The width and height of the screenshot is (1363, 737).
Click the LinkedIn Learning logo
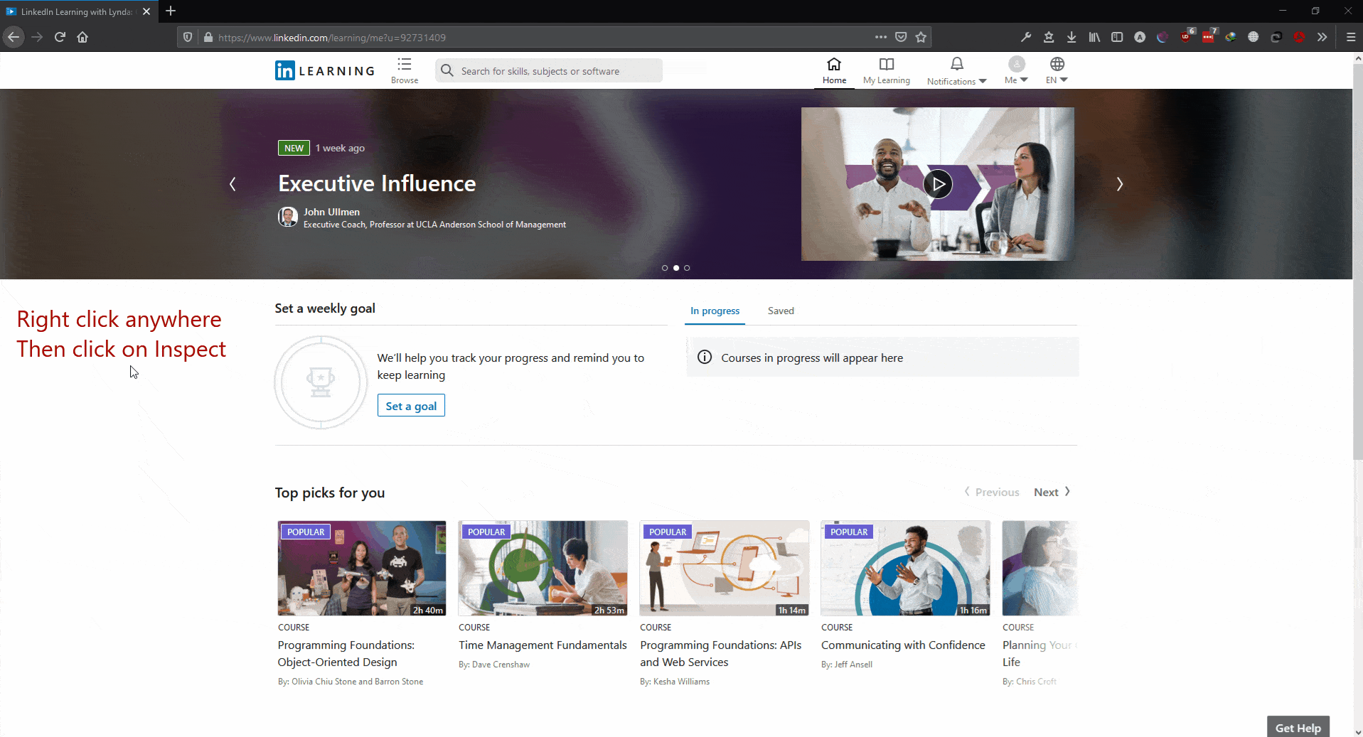(x=325, y=70)
